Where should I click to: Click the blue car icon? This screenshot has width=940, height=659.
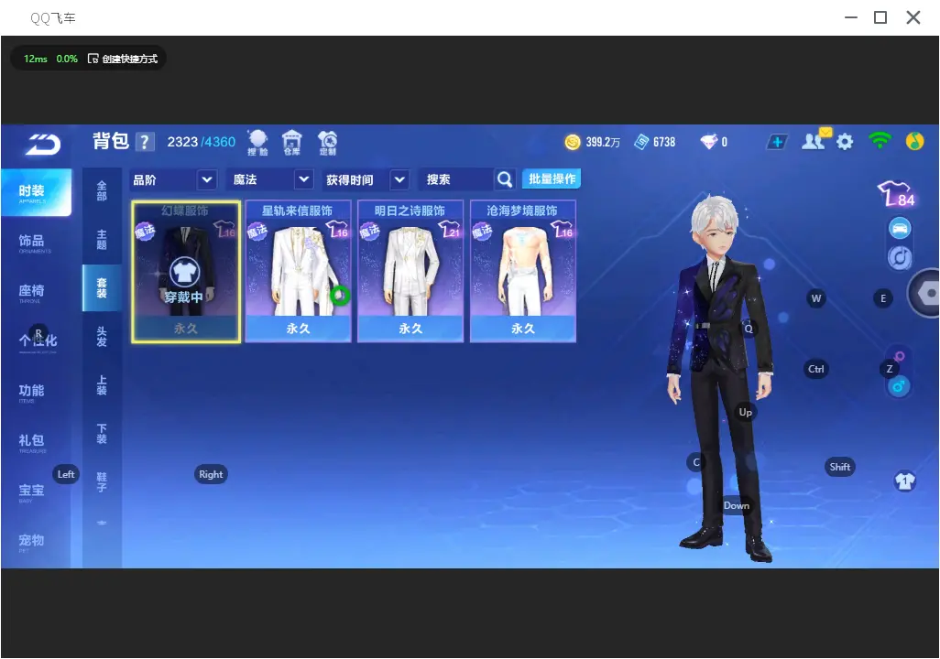pyautogui.click(x=900, y=228)
